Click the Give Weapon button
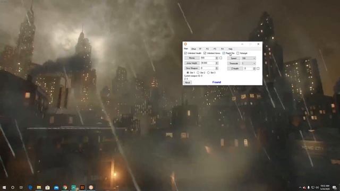340x191 pixels. pos(192,68)
